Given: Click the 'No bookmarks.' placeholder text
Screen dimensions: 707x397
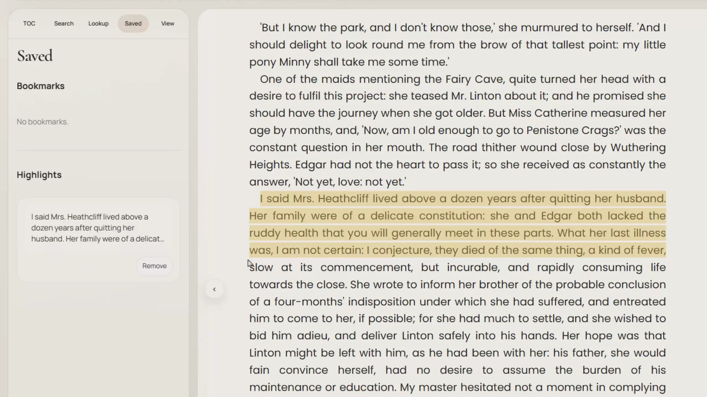Looking at the screenshot, I should click(x=42, y=122).
